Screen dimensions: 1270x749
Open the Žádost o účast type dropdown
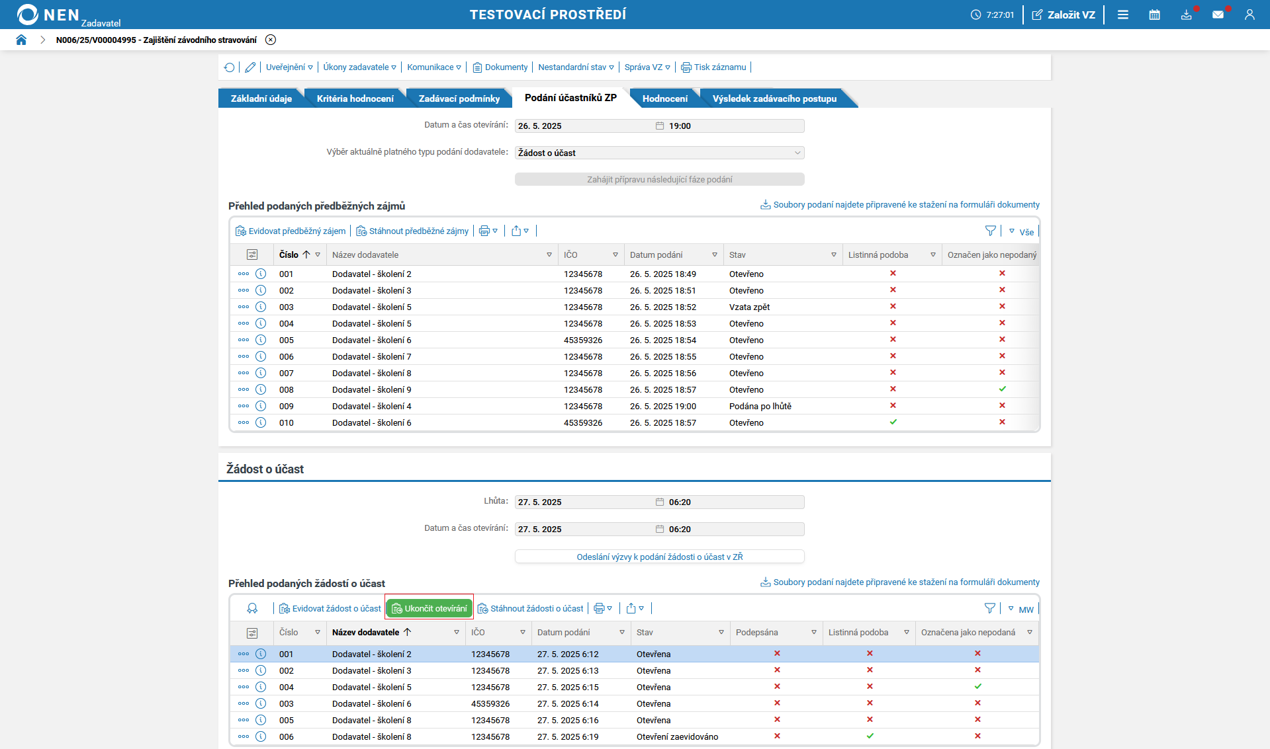coord(659,153)
